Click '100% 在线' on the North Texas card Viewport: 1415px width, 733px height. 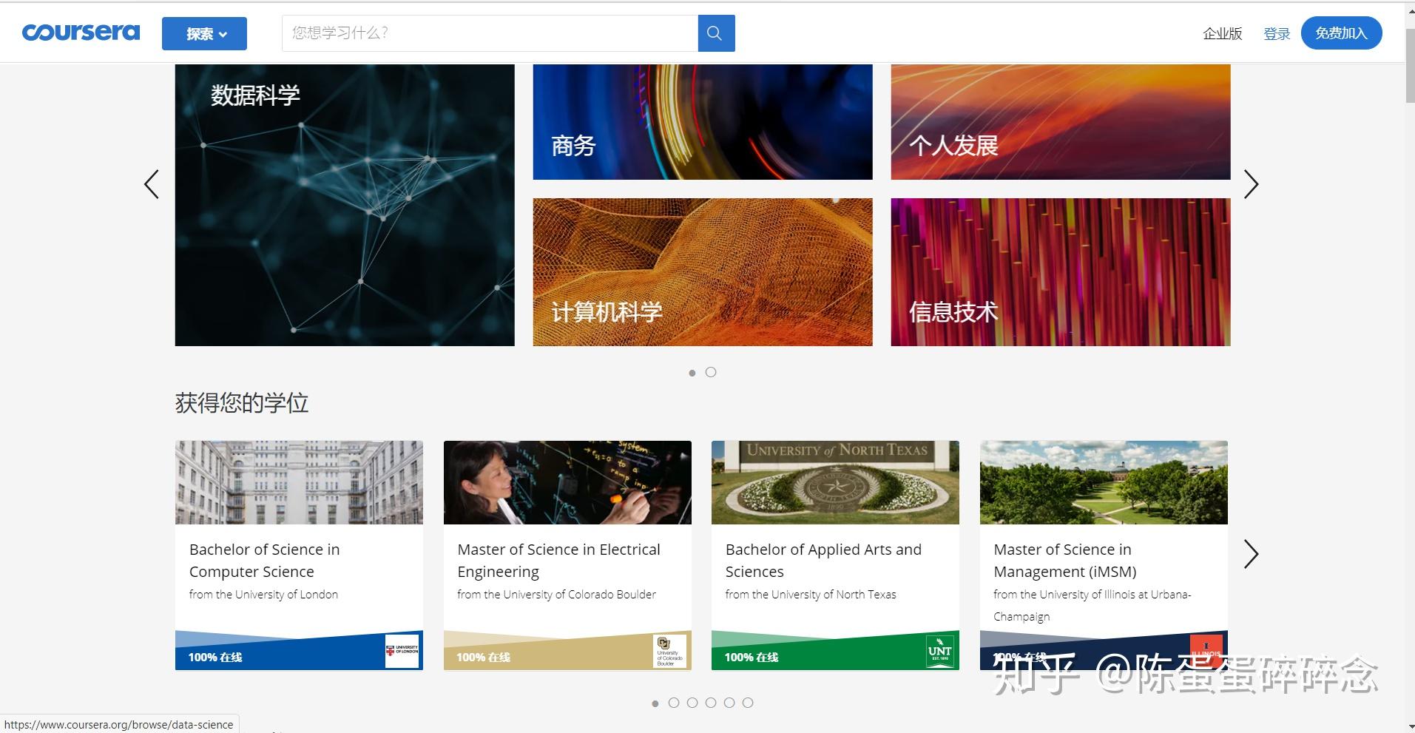tap(752, 657)
